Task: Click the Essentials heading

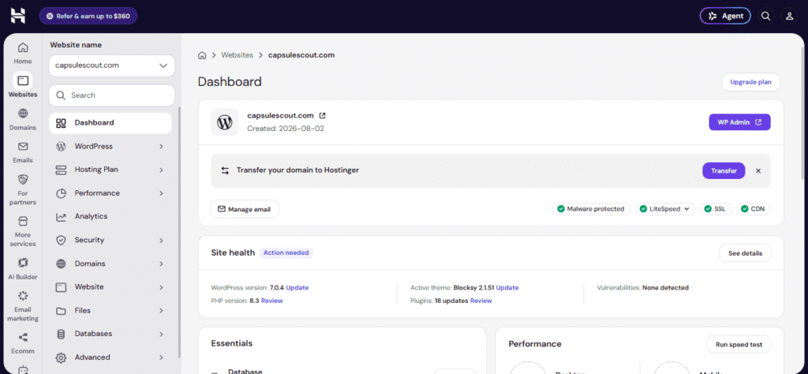Action: (x=232, y=343)
